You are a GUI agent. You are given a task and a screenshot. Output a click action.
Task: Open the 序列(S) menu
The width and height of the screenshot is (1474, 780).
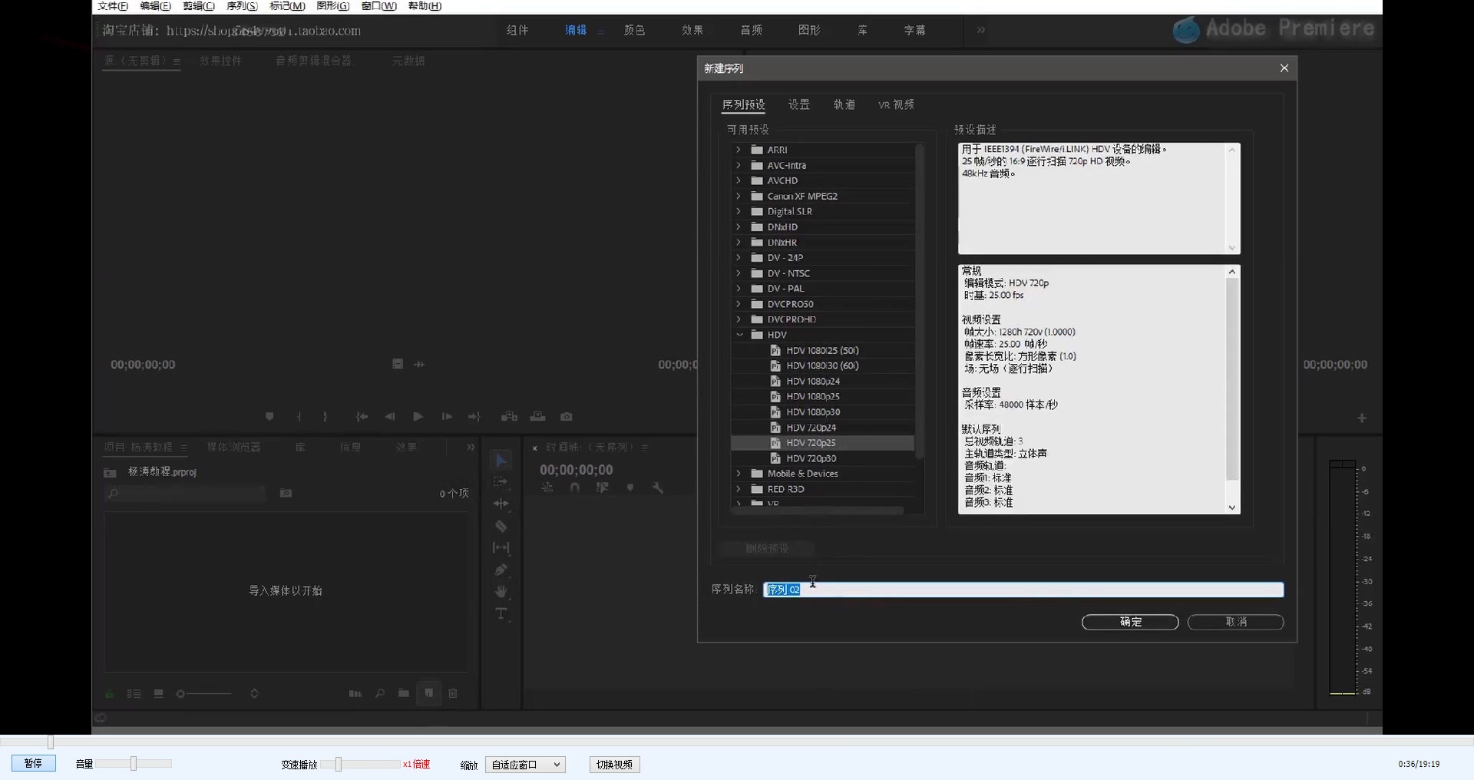242,6
